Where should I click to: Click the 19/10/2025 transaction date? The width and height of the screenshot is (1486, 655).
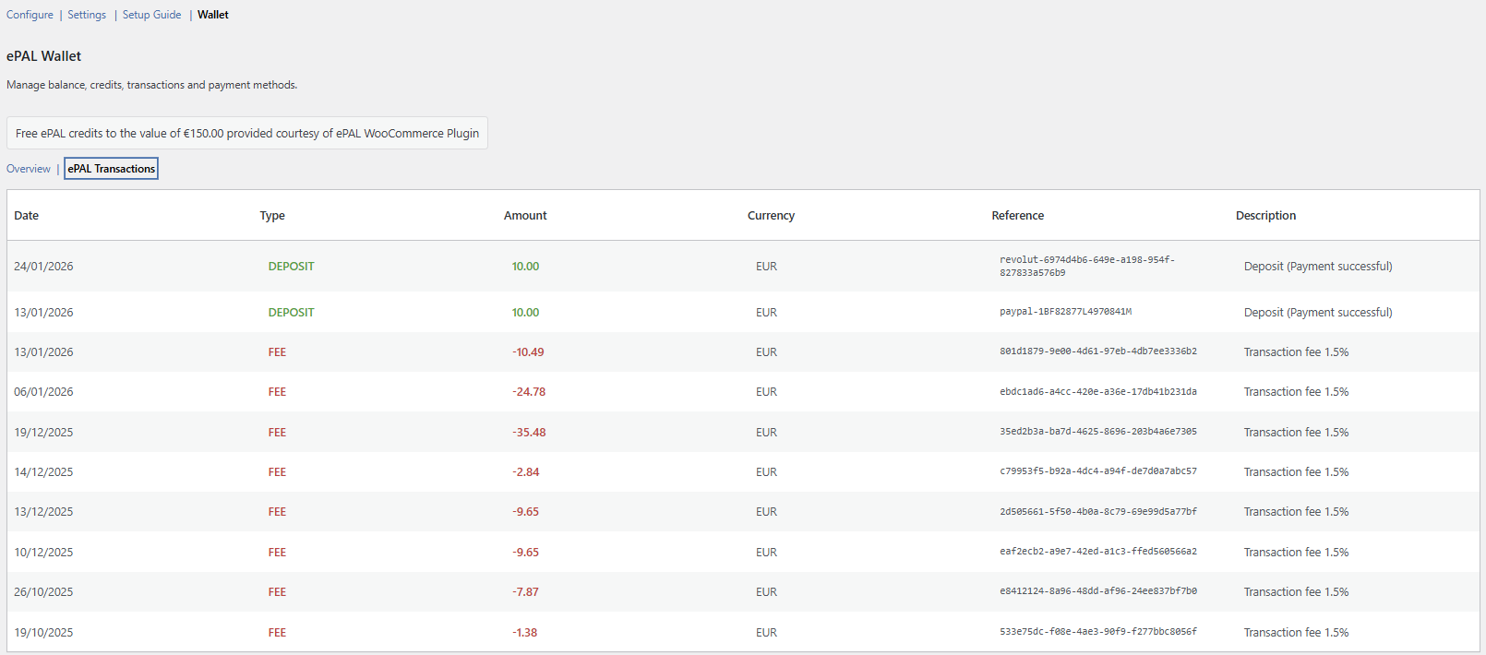point(43,633)
